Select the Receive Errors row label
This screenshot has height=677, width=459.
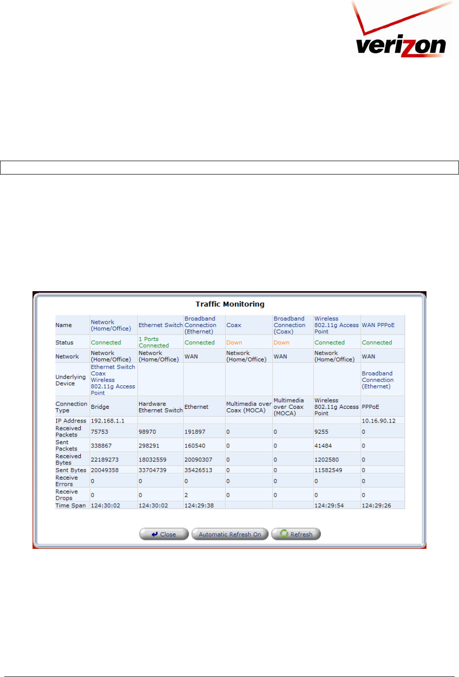click(x=66, y=481)
